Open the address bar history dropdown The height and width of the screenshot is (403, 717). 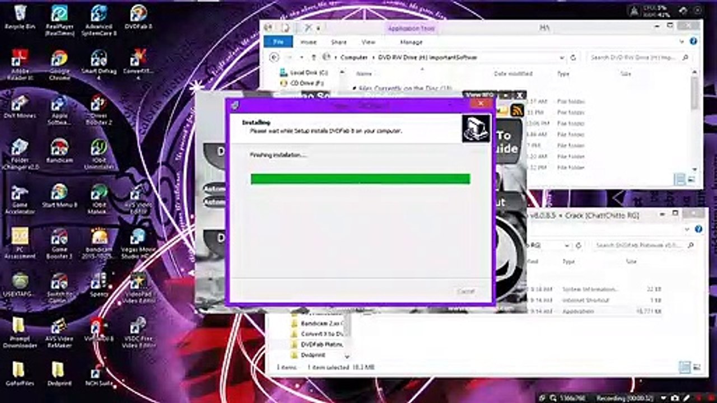pos(561,57)
